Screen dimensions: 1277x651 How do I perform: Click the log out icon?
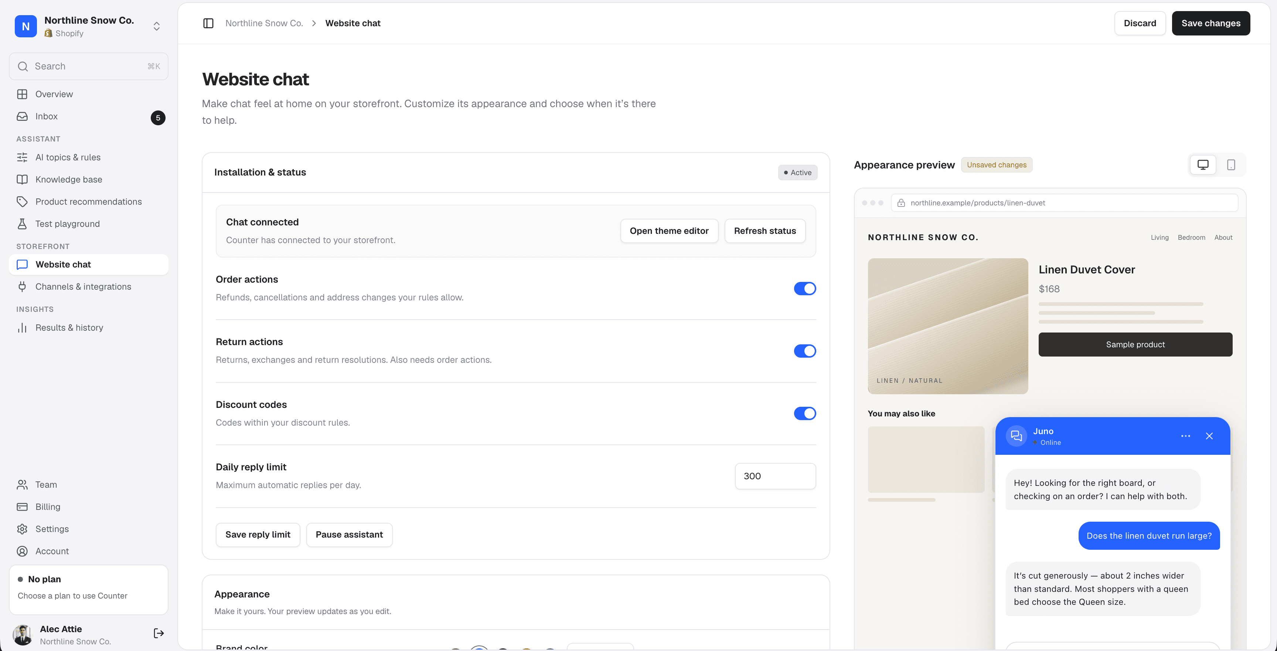[159, 633]
